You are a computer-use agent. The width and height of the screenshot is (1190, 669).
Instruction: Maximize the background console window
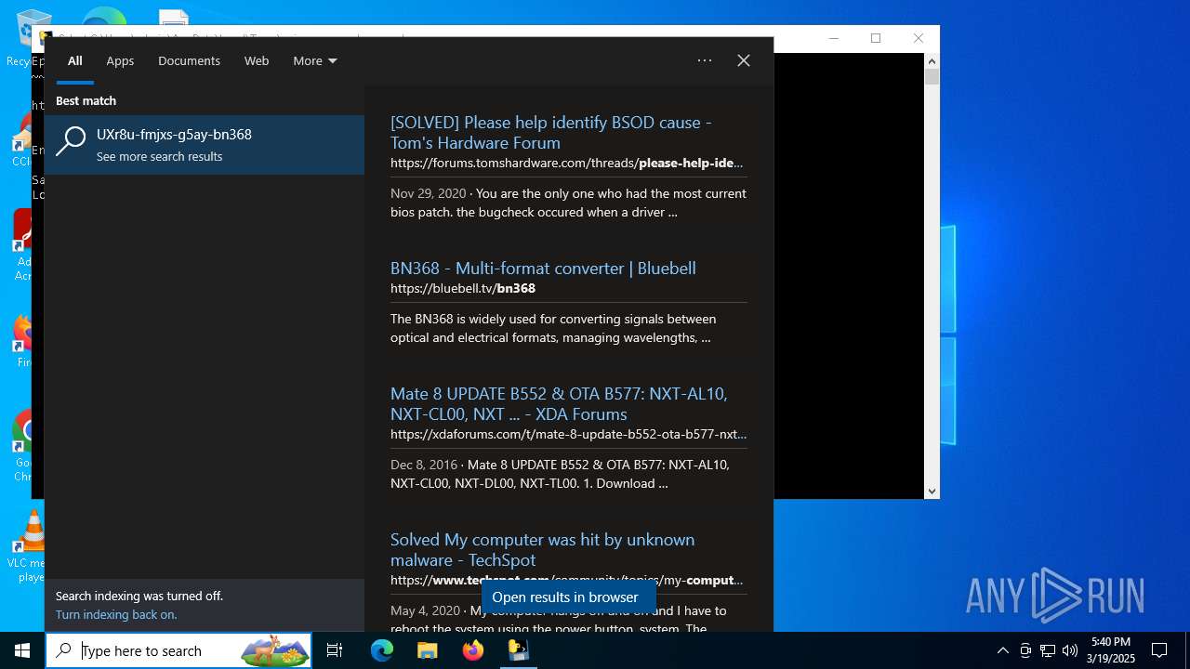coord(876,38)
